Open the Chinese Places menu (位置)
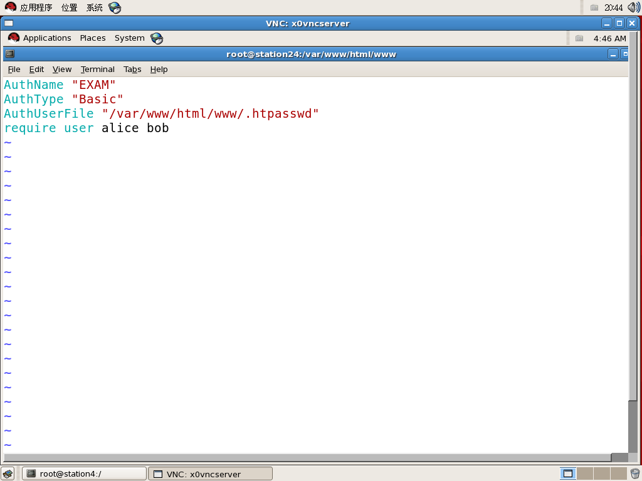This screenshot has height=481, width=642. click(x=69, y=8)
